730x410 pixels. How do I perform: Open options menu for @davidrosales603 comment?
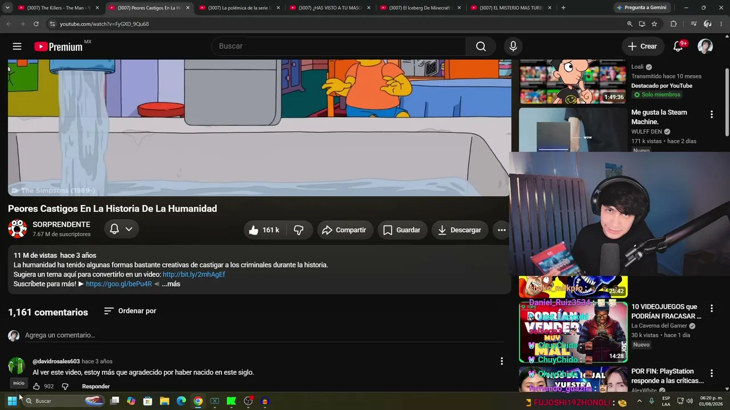tap(502, 361)
